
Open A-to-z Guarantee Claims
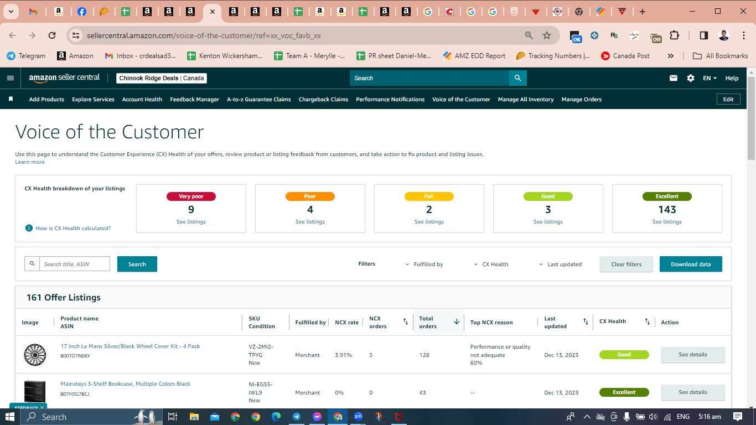click(x=258, y=100)
